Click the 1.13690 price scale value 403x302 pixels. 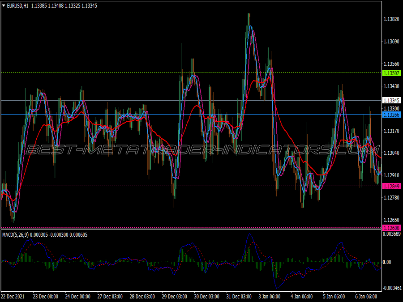(x=391, y=41)
